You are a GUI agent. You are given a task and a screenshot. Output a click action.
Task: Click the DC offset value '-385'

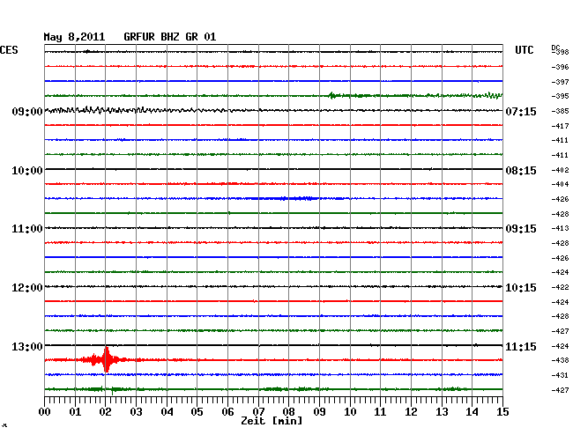[x=560, y=111]
